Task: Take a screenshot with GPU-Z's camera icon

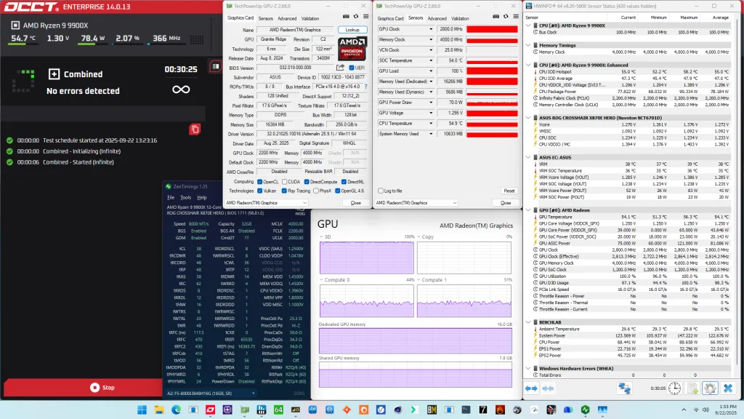Action: click(x=345, y=16)
